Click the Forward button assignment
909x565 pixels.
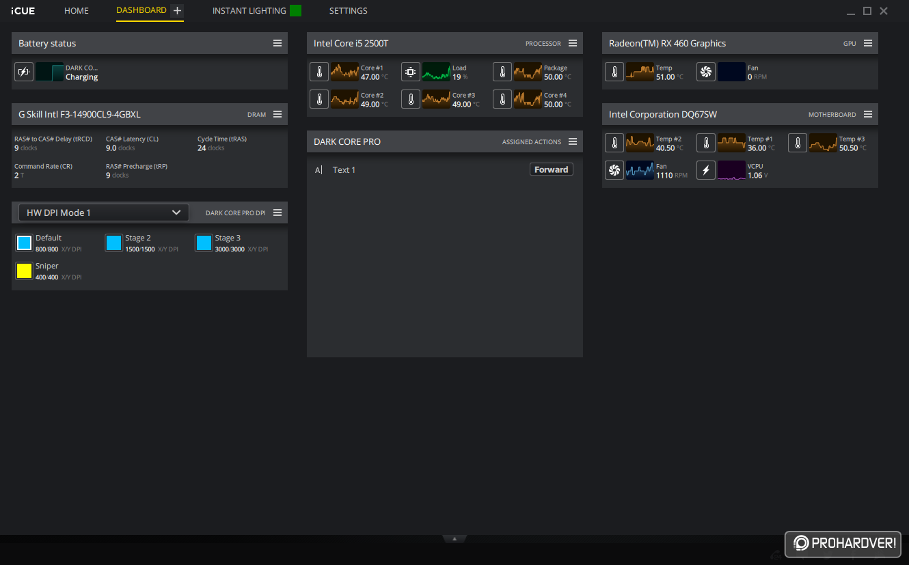(x=552, y=169)
